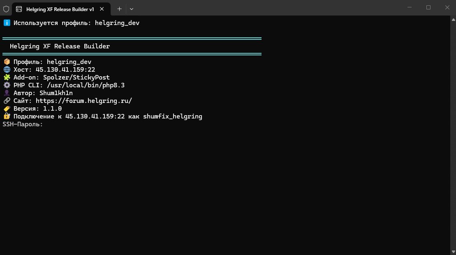The height and width of the screenshot is (255, 456).
Task: Close the Helgring XF Release Builder tab
Action: tap(102, 9)
